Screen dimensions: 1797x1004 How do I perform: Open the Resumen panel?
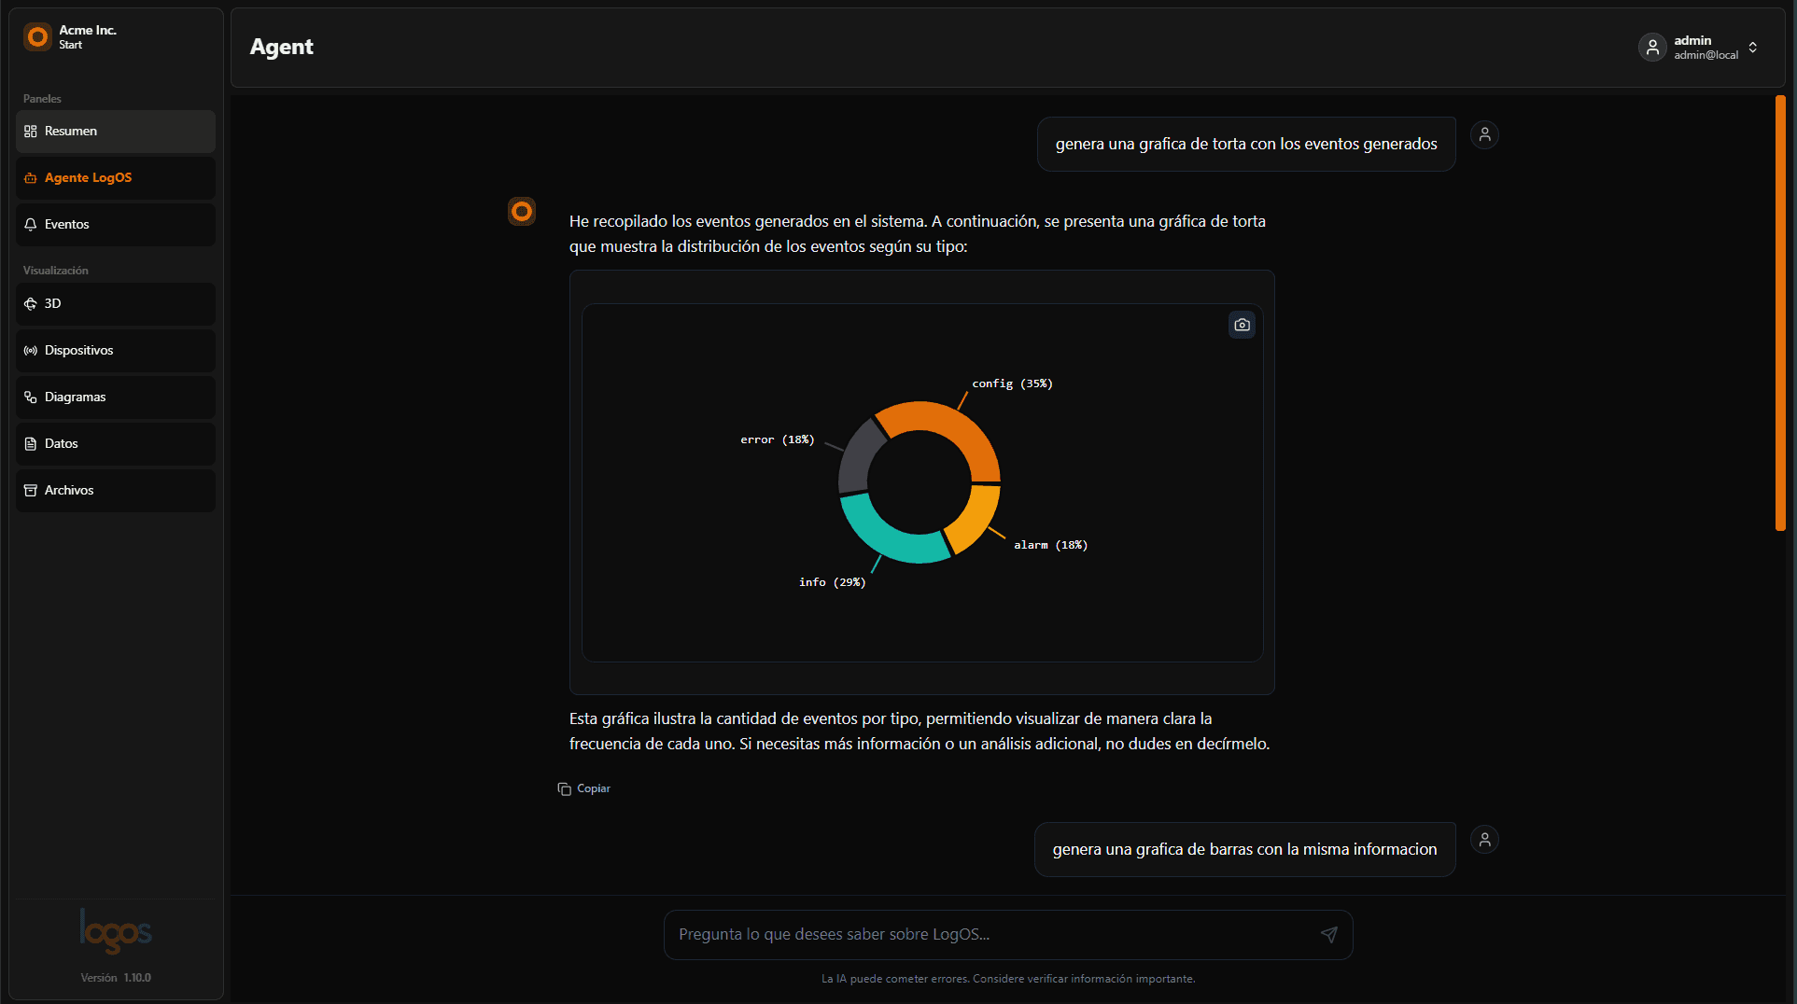click(x=116, y=132)
